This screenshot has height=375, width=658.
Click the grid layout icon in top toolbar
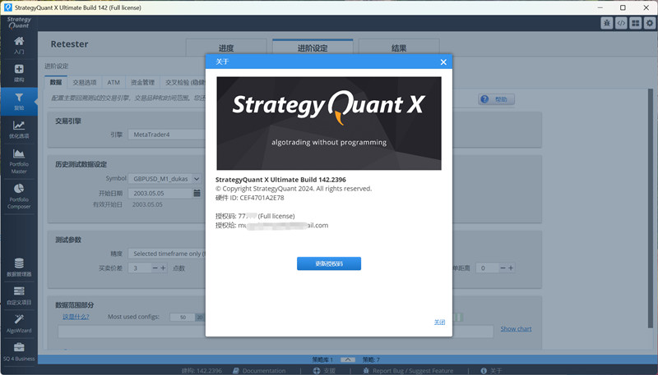pyautogui.click(x=635, y=24)
